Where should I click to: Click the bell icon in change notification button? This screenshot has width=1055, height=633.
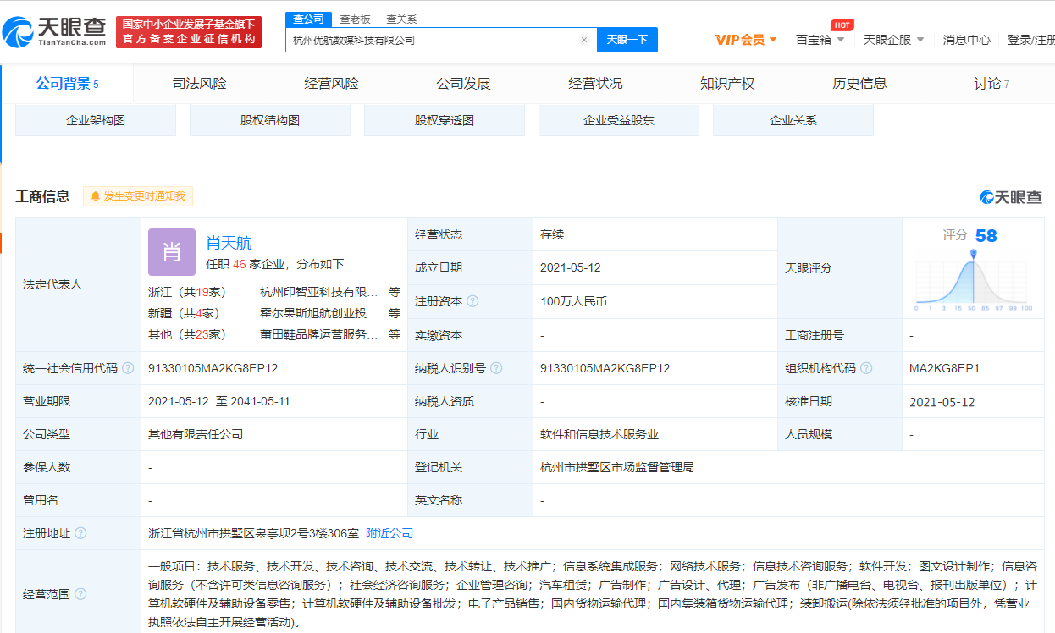95,196
